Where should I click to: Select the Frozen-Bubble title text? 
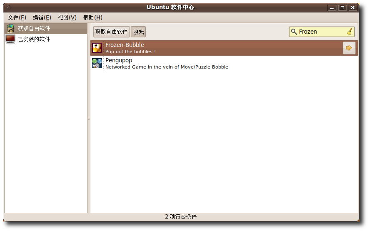point(125,45)
